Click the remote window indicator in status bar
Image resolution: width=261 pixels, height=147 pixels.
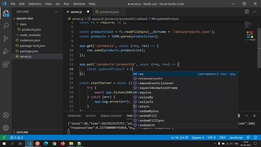point(4,138)
